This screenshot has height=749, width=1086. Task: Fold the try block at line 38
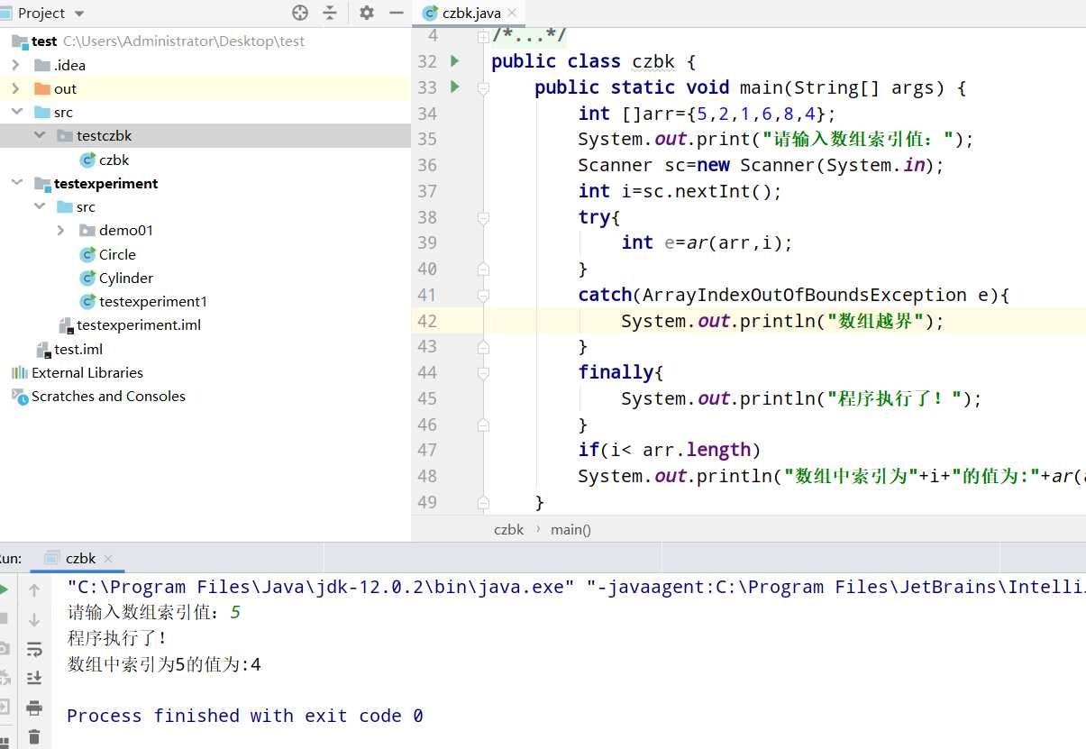click(x=483, y=217)
